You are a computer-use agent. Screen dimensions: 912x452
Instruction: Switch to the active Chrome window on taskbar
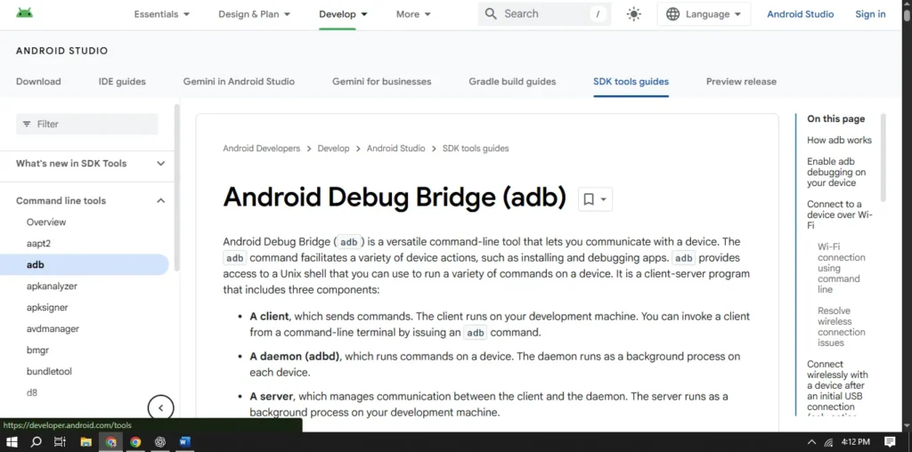pos(110,441)
